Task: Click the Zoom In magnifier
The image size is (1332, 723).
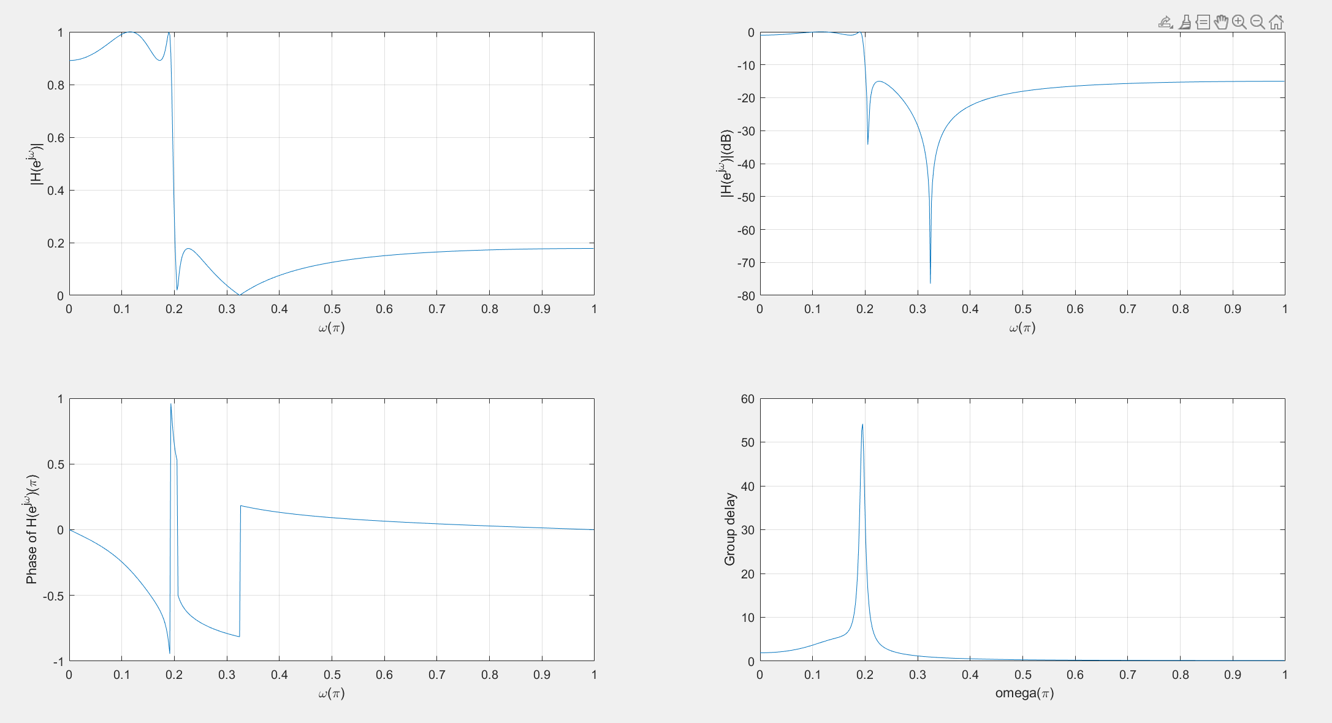Action: [x=1239, y=23]
